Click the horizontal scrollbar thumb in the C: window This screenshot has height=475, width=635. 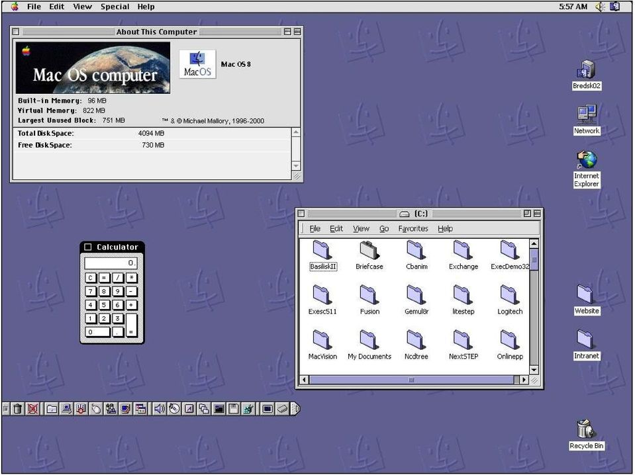[x=411, y=380]
